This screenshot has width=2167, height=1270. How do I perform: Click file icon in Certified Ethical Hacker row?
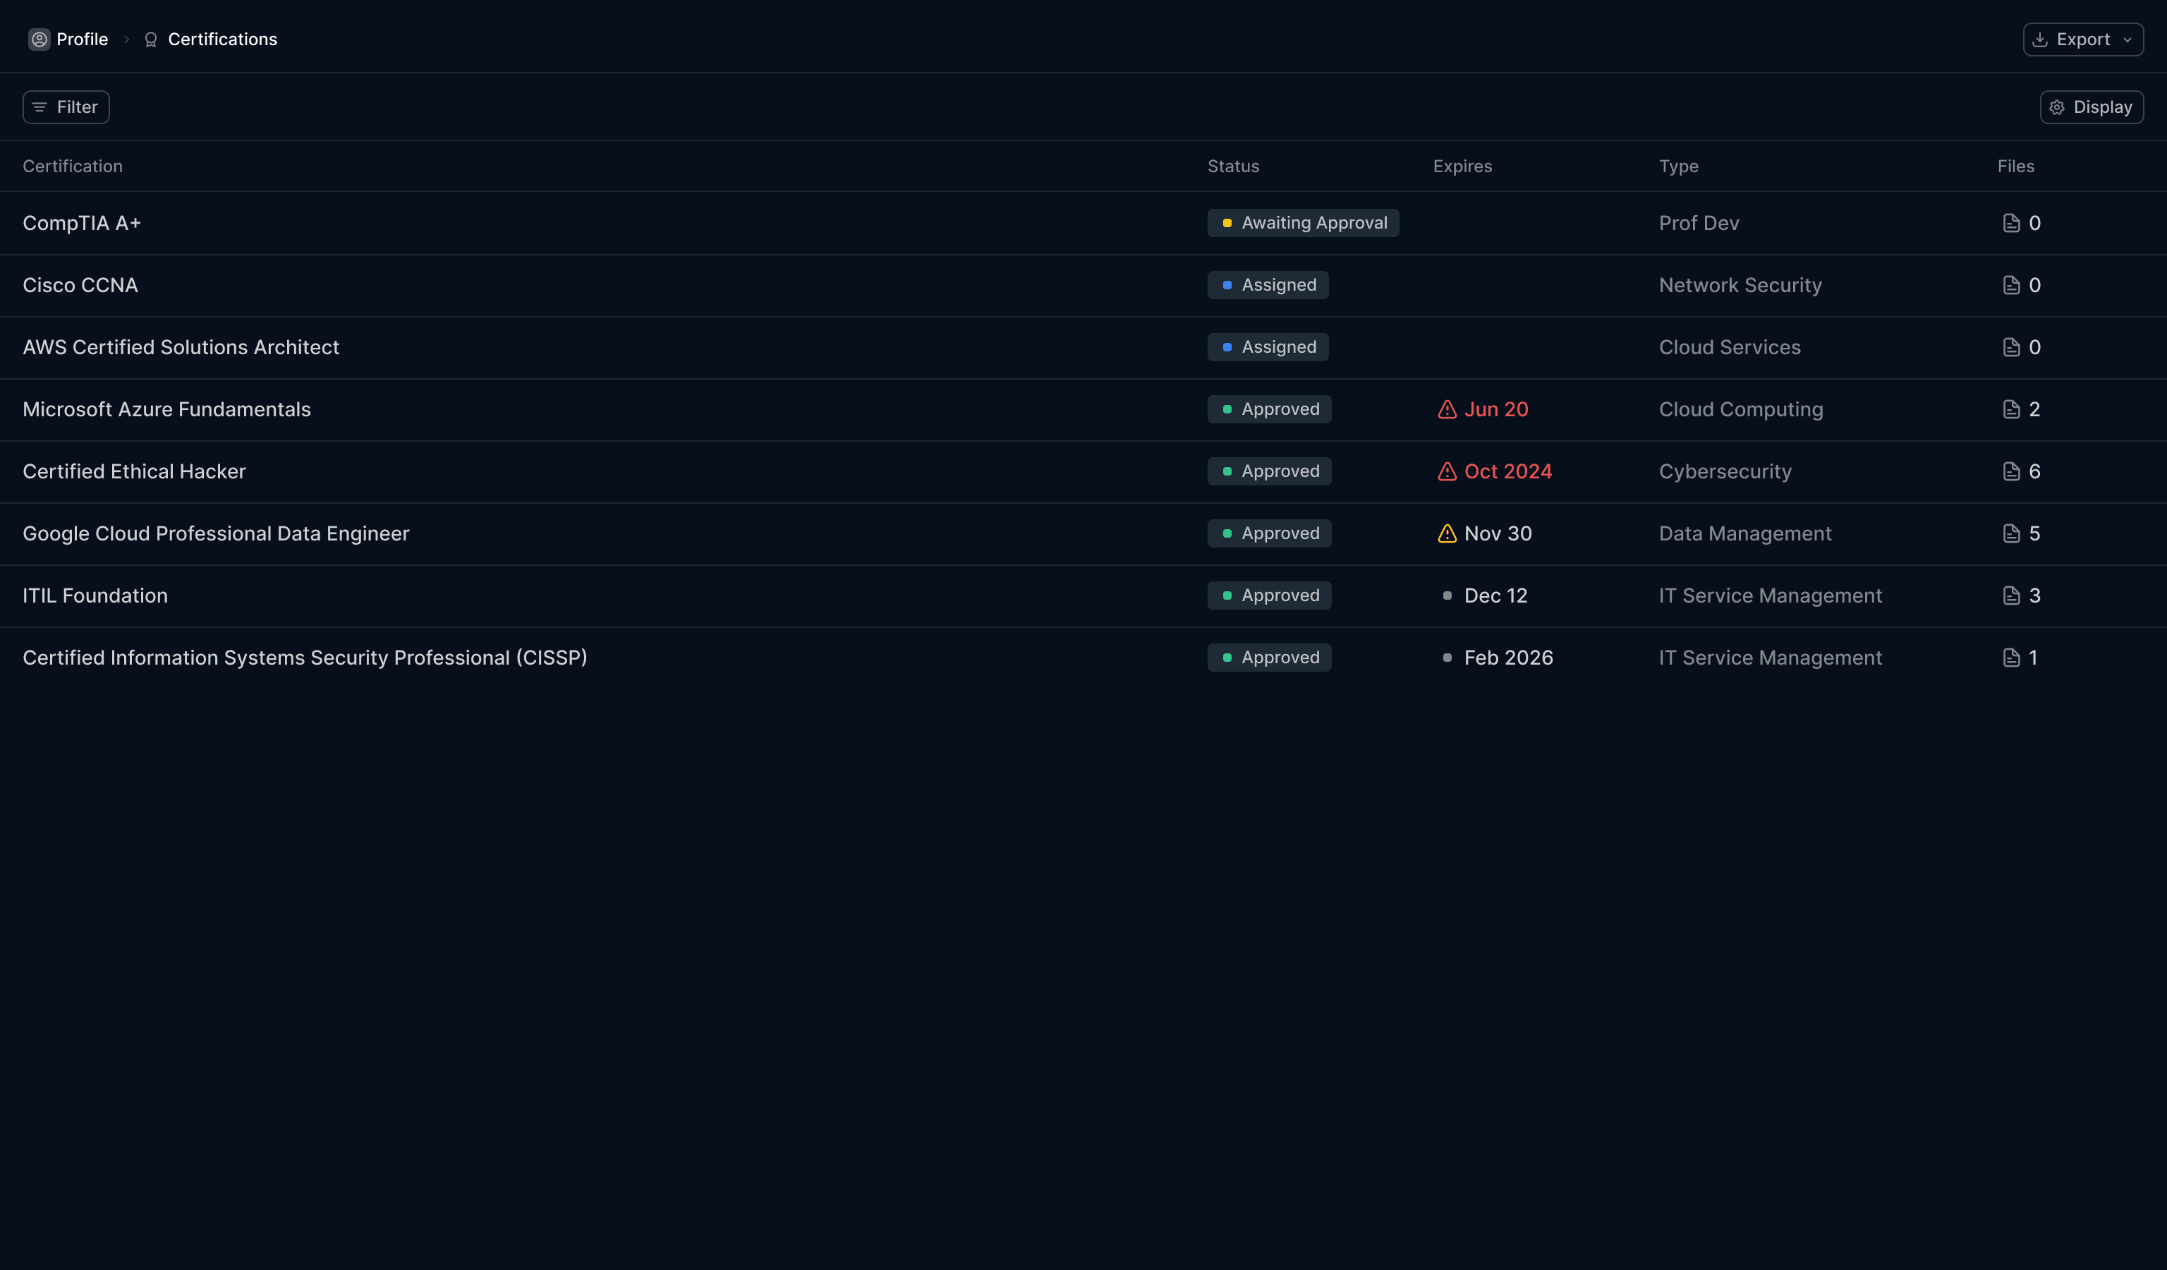(2010, 472)
